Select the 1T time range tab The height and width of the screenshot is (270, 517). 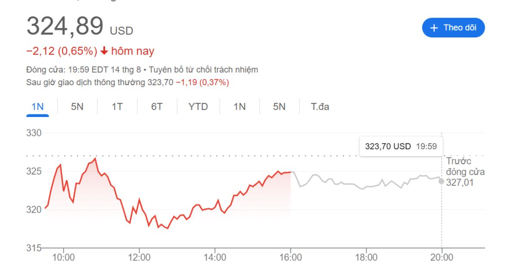(117, 107)
